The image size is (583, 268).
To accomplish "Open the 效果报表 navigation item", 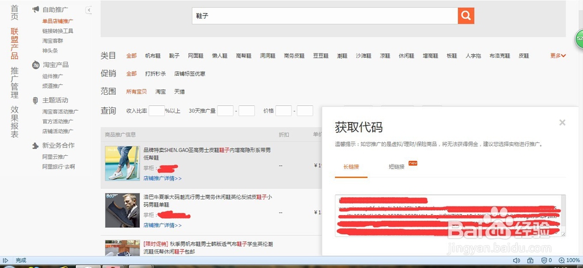I will 15,122.
